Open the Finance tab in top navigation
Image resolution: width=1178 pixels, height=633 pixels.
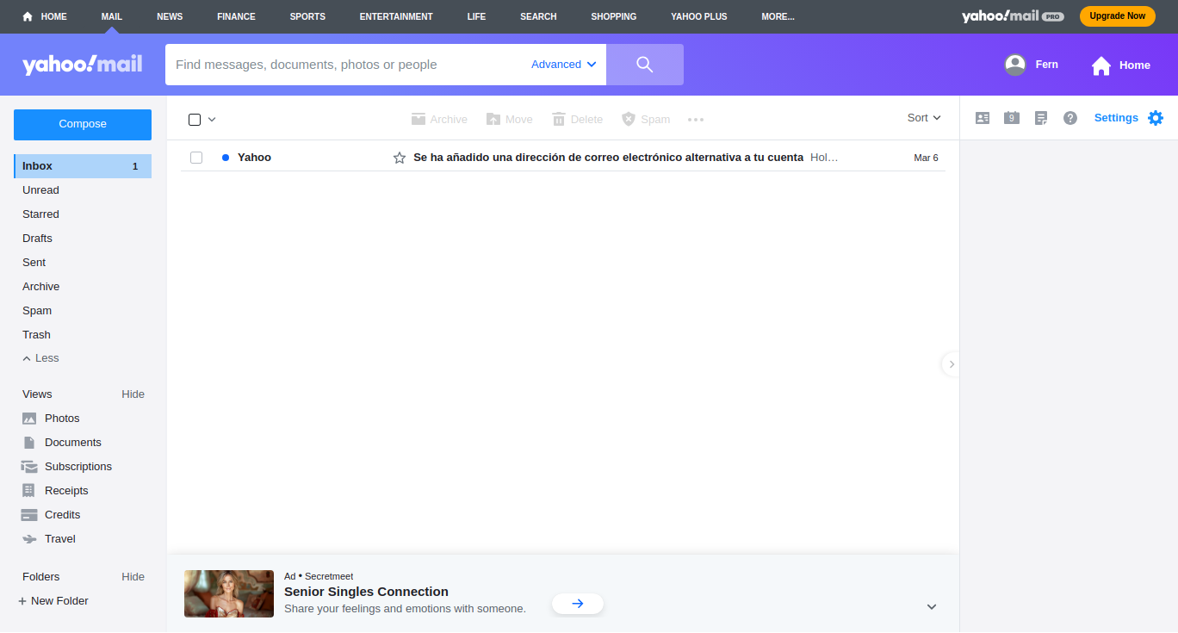pyautogui.click(x=236, y=16)
